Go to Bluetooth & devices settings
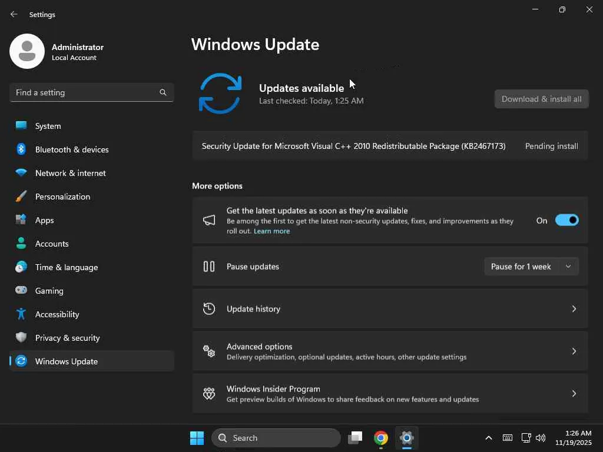 [91, 149]
